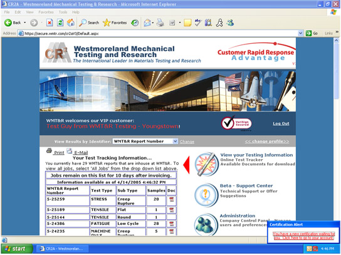Screen dimensions: 341x255
Task: Click the Administration users group icon
Action: [x=206, y=224]
